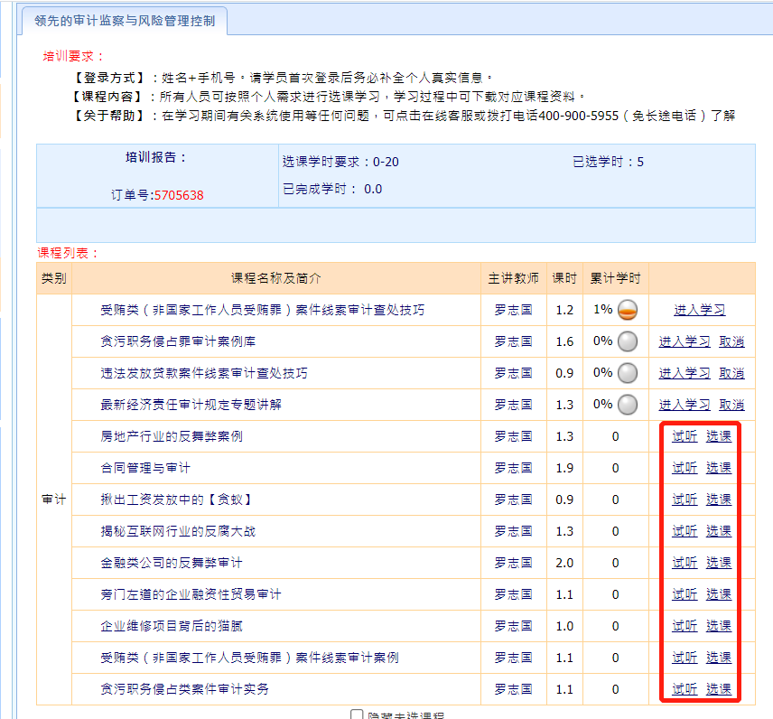The image size is (773, 719).
Task: Click the progress icon for 贪污职务侵占罪审计案例库
Action: [x=628, y=341]
